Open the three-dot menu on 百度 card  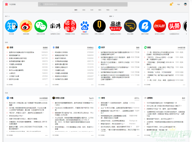pyautogui.click(x=92, y=85)
